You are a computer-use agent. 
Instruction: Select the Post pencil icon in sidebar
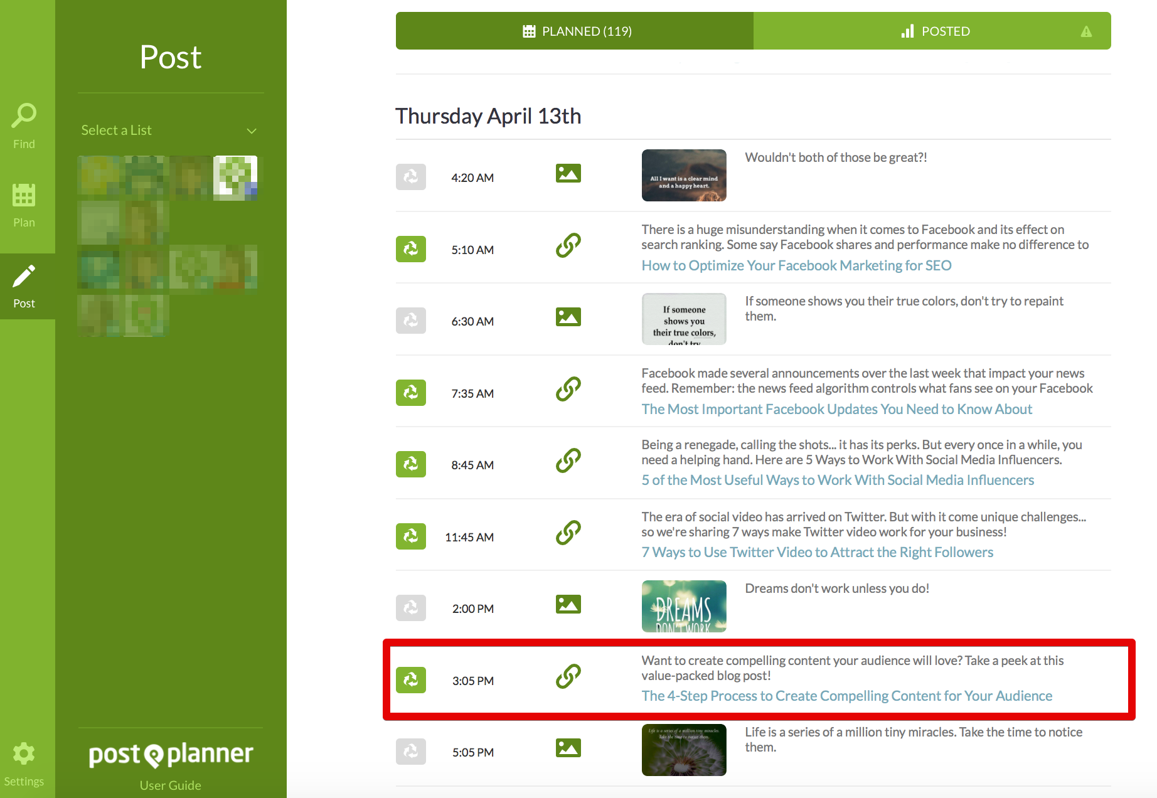[24, 286]
